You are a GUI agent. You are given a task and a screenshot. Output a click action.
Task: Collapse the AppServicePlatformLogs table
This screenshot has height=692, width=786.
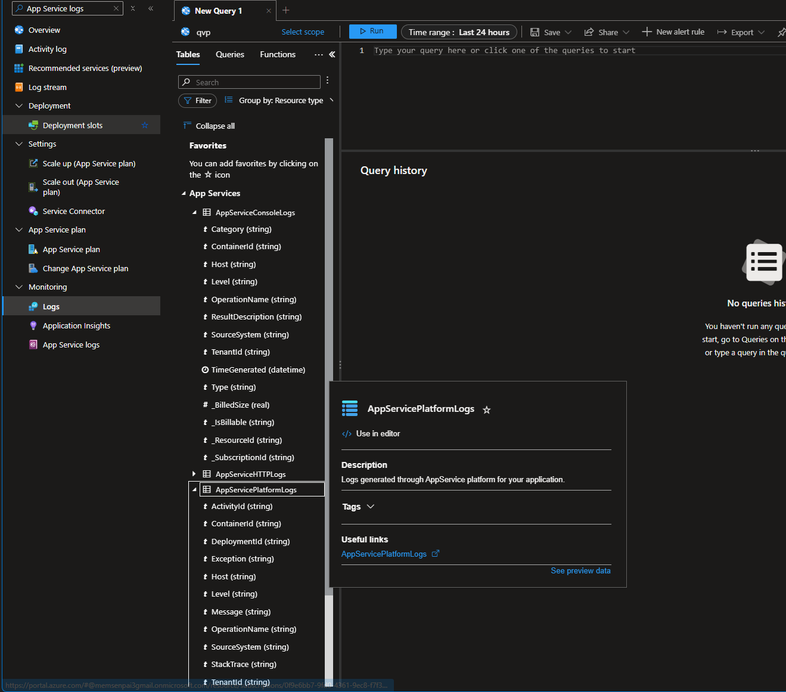(x=194, y=490)
